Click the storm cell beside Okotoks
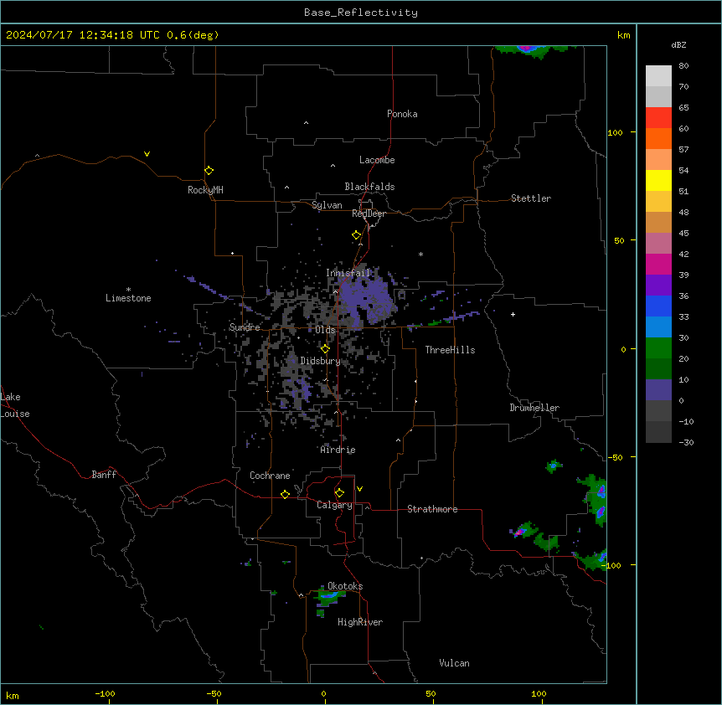 click(329, 597)
